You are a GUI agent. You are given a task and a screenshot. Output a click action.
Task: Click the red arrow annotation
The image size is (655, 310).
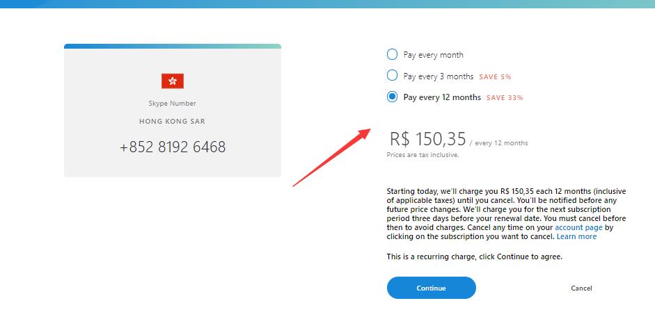click(331, 158)
